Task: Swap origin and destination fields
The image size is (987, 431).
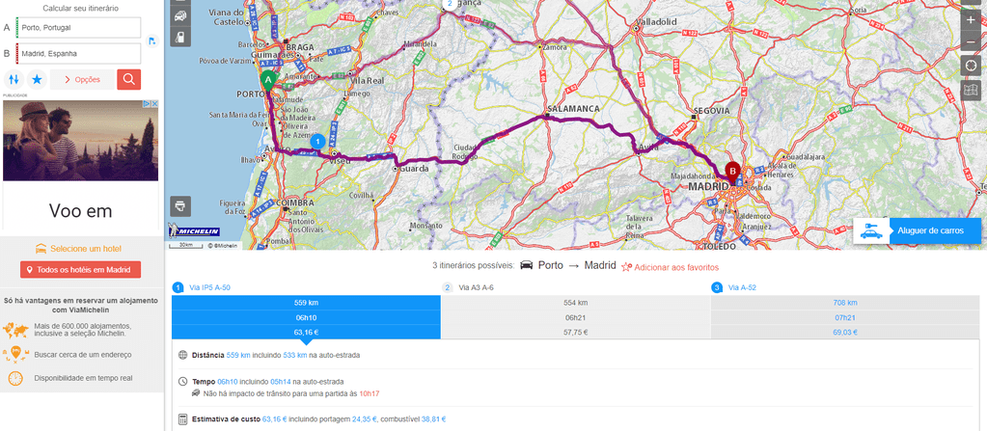Action: (x=14, y=79)
